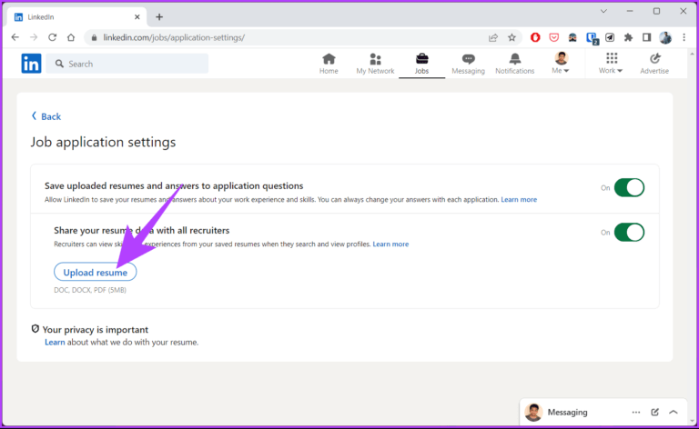699x429 pixels.
Task: Click the address bar URL
Action: pos(174,37)
